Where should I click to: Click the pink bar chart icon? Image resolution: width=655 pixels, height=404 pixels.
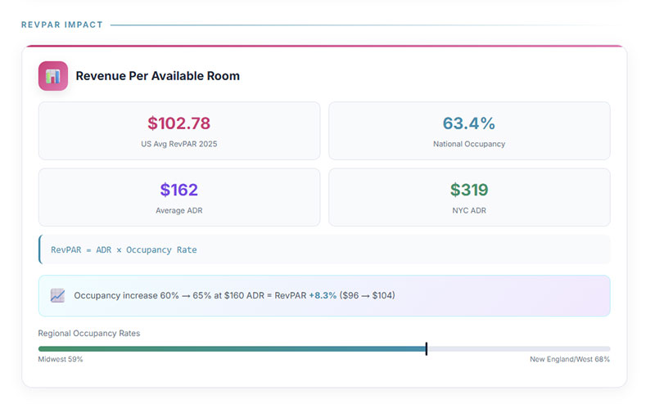point(53,76)
